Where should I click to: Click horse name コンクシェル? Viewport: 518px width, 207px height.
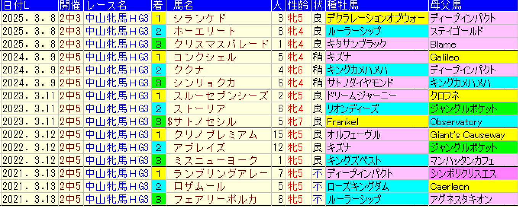(205, 57)
